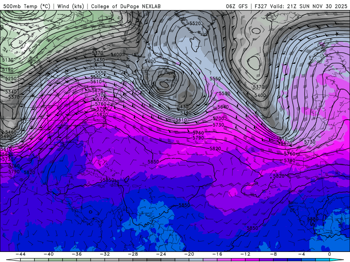Image resolution: width=350 pixels, height=262 pixels.
Task: Click the 5460 contour label
Action: (x=11, y=132)
